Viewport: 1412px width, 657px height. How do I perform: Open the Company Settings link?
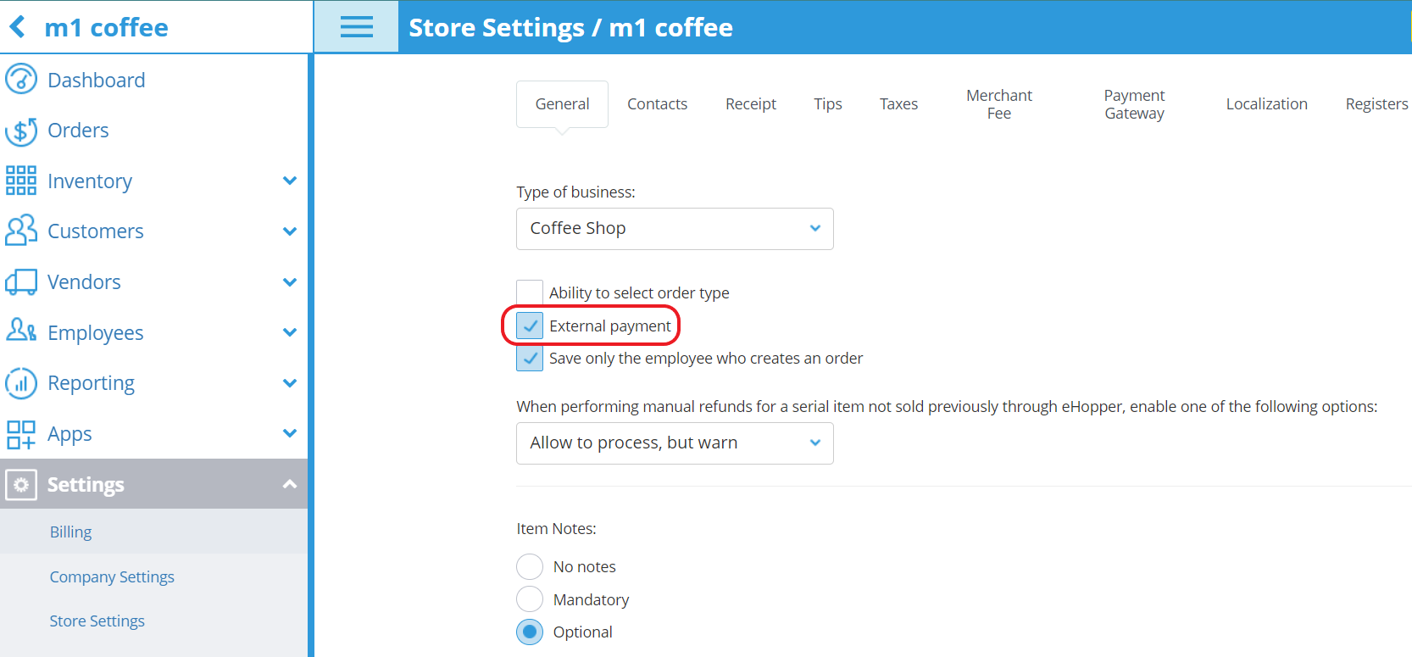tap(112, 577)
